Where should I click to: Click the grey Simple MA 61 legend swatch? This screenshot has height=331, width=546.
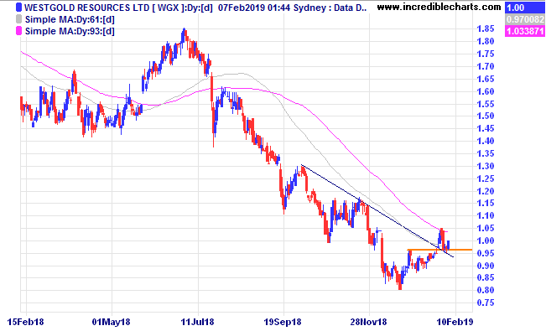[x=18, y=19]
